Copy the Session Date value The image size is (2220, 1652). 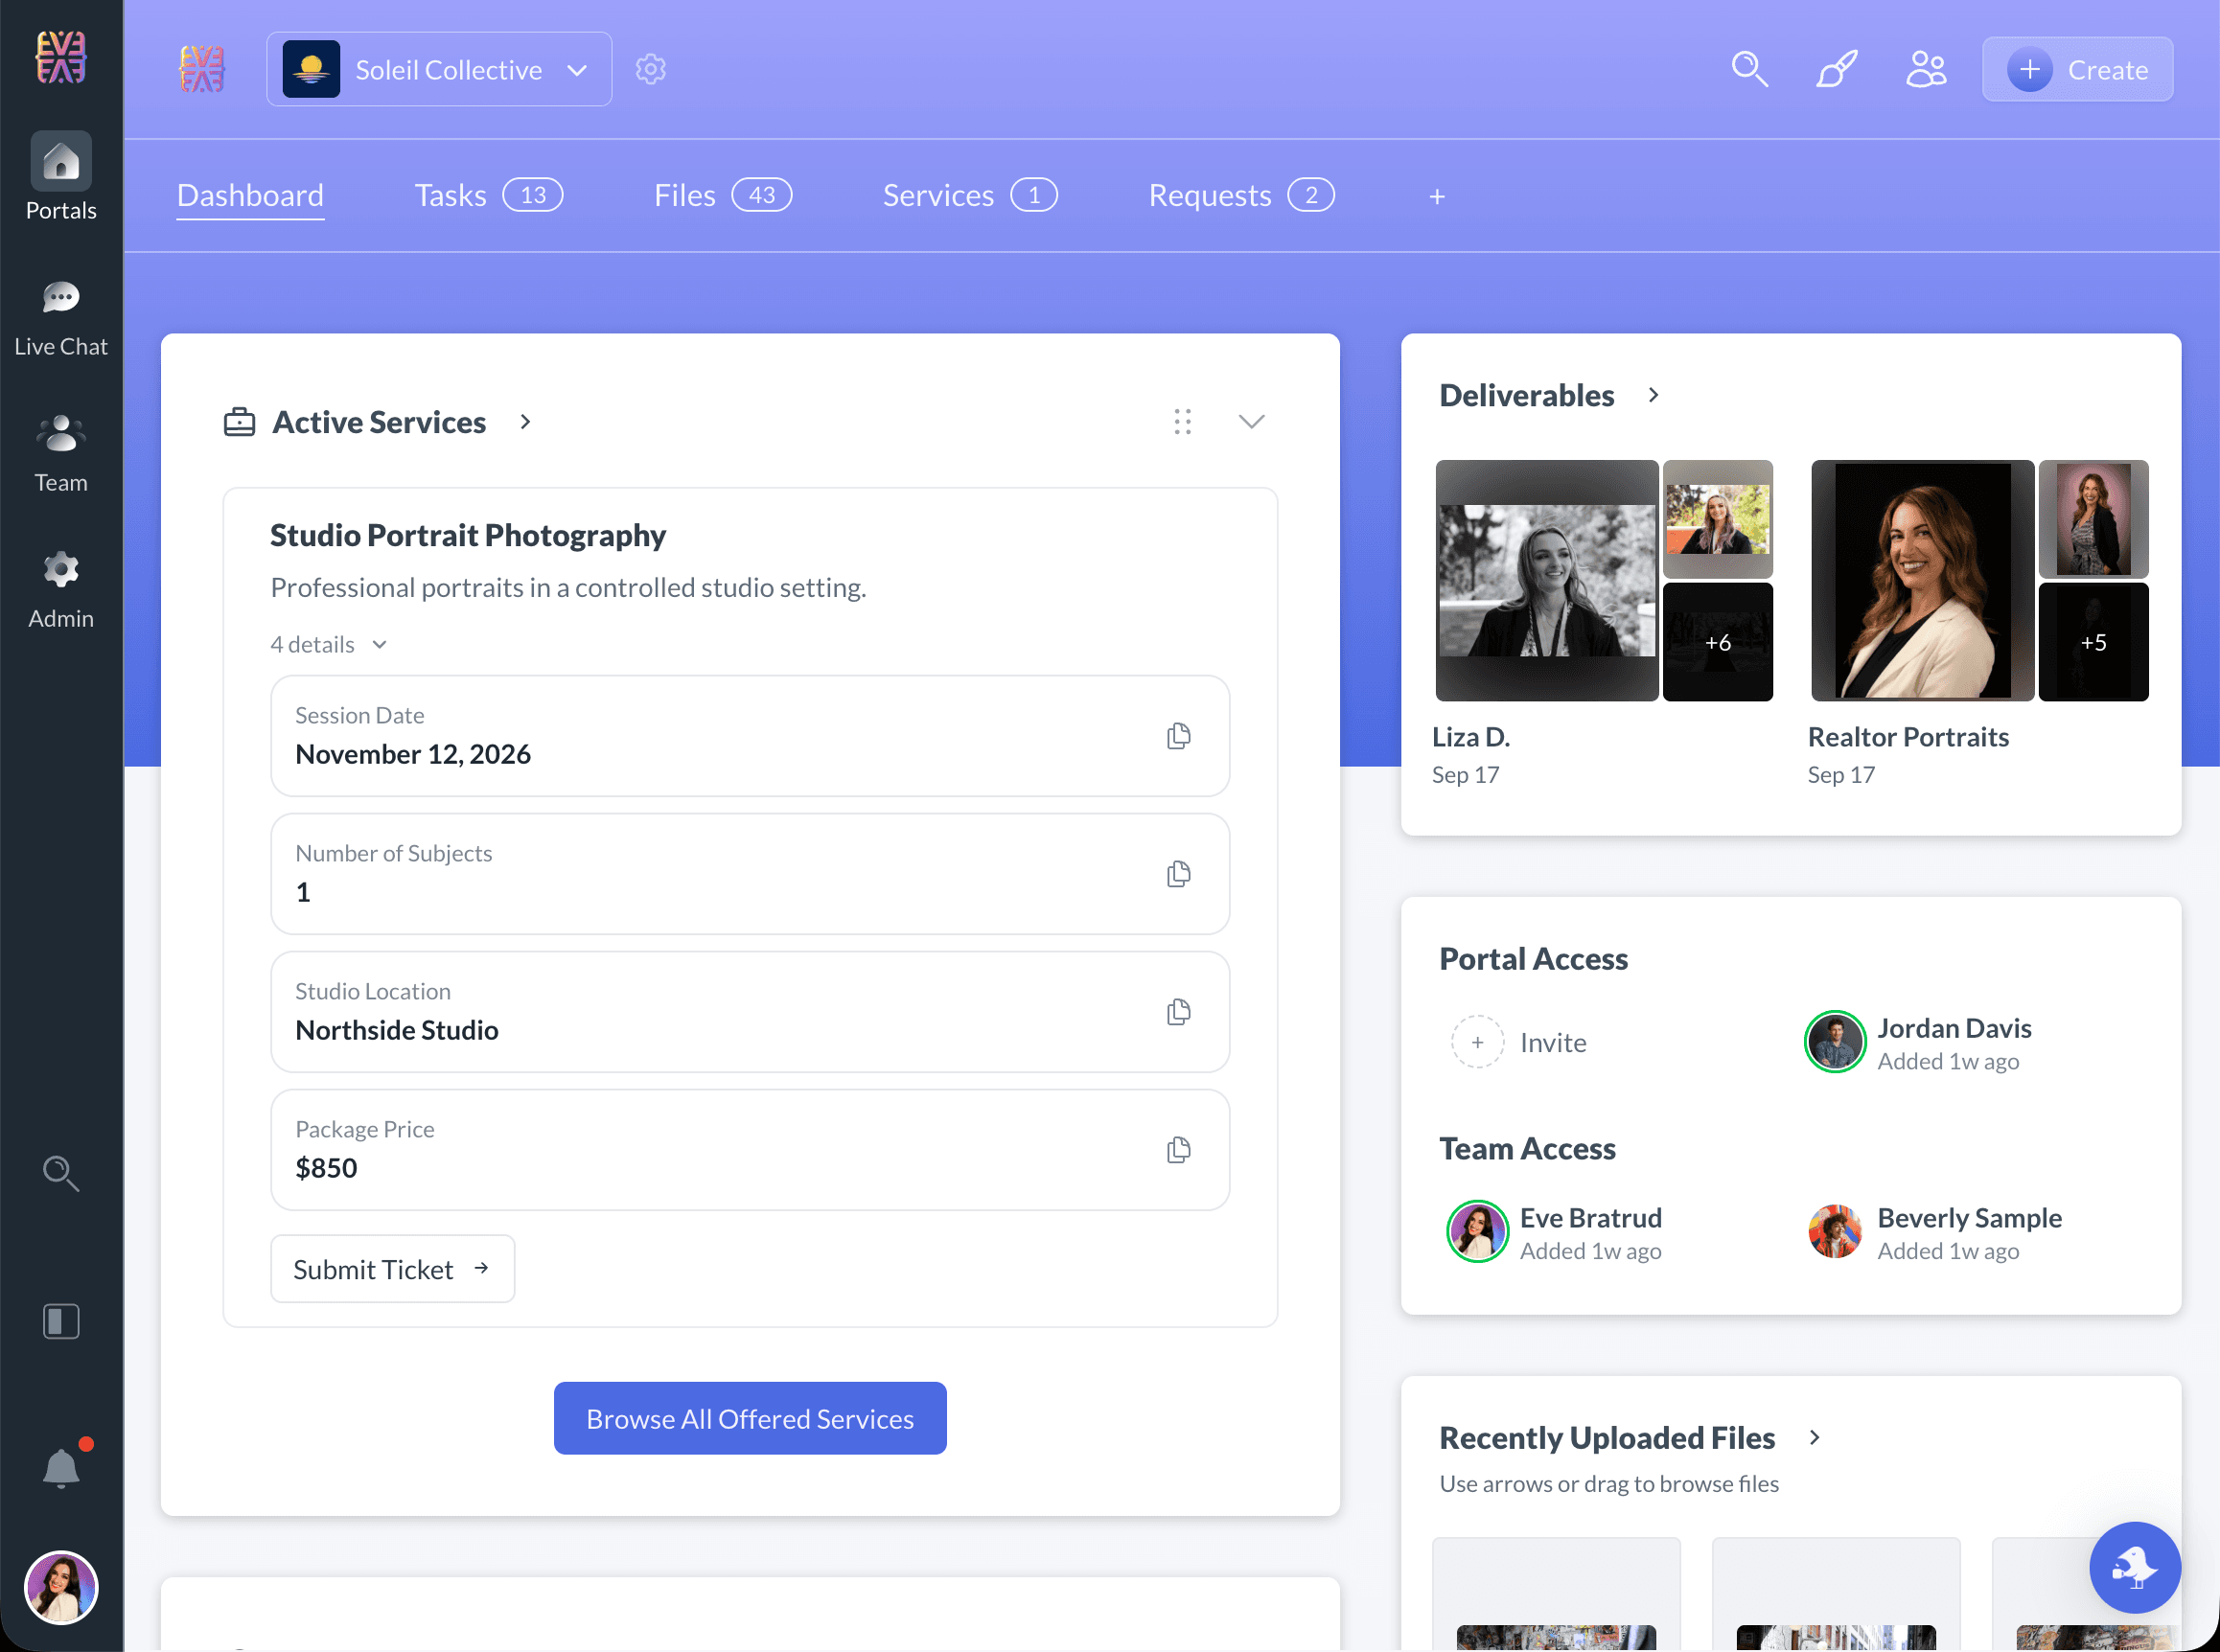tap(1178, 736)
